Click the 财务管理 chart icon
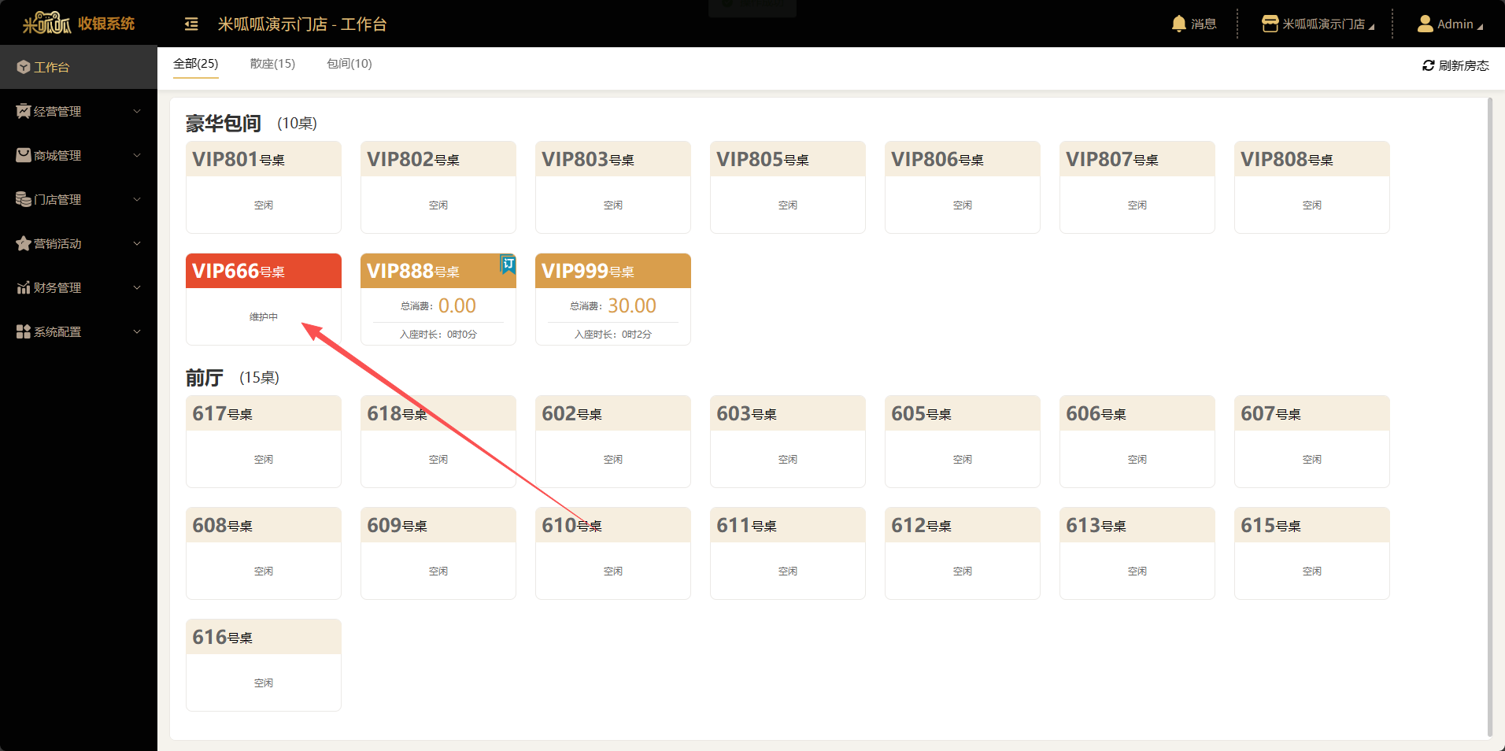1505x751 pixels. [24, 288]
